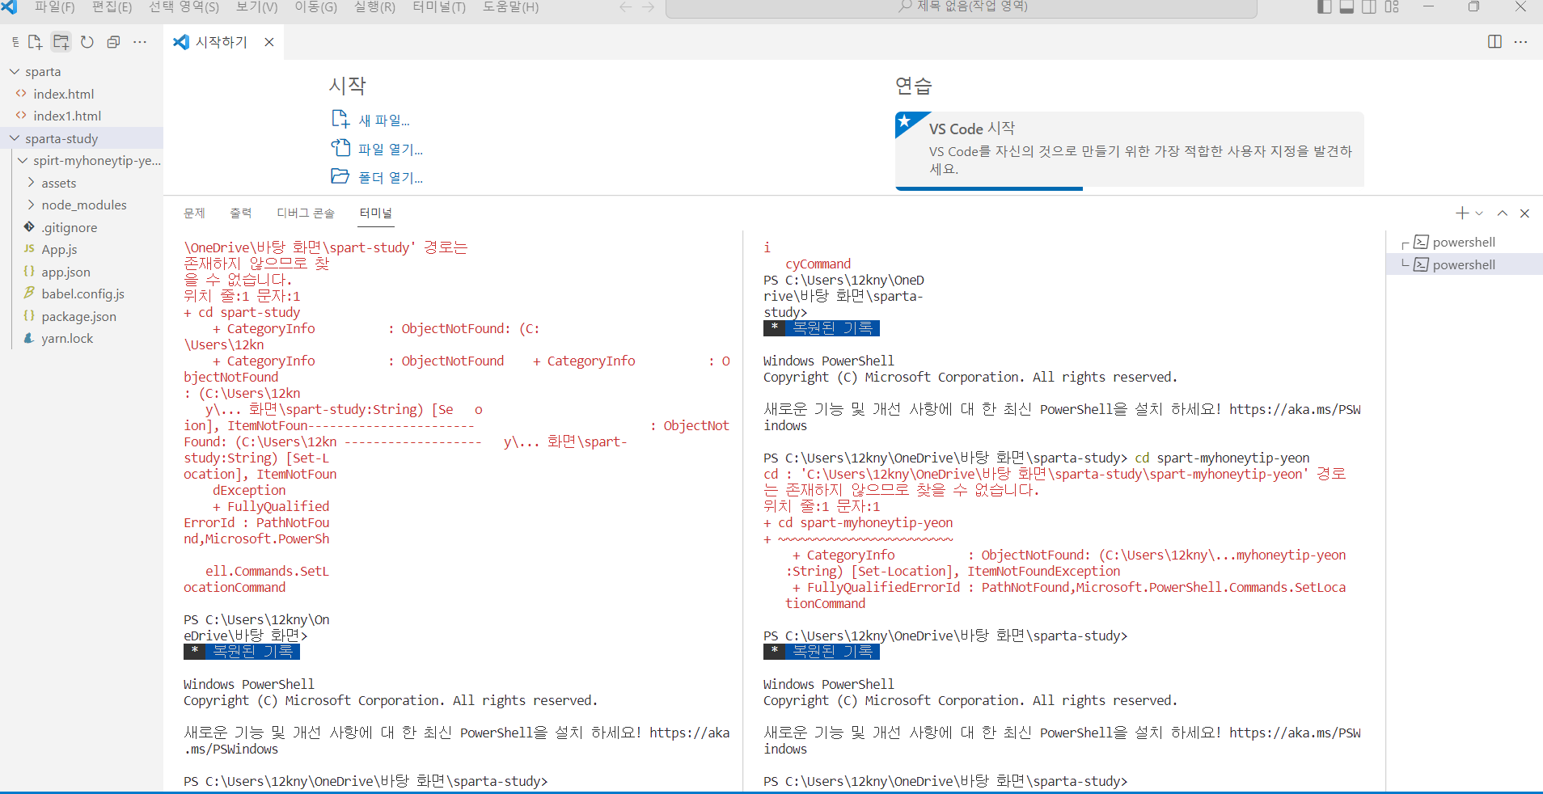Open index.html in the explorer

(82, 94)
